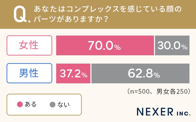Click the 37.2% number text
The height and width of the screenshot is (122, 196).
[74, 74]
